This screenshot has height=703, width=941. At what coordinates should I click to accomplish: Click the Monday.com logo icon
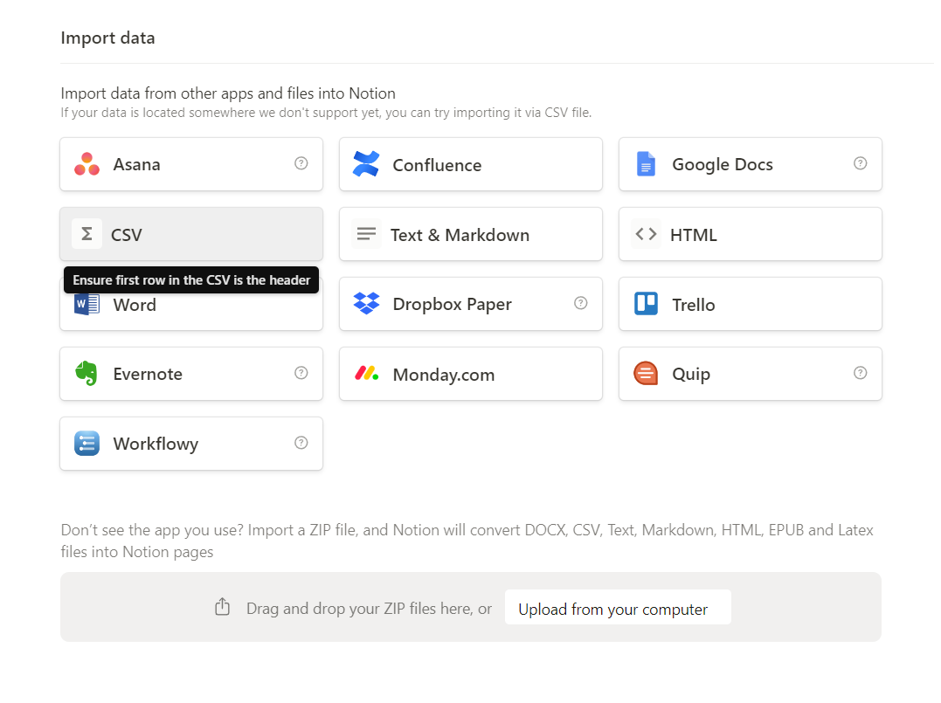click(x=366, y=373)
